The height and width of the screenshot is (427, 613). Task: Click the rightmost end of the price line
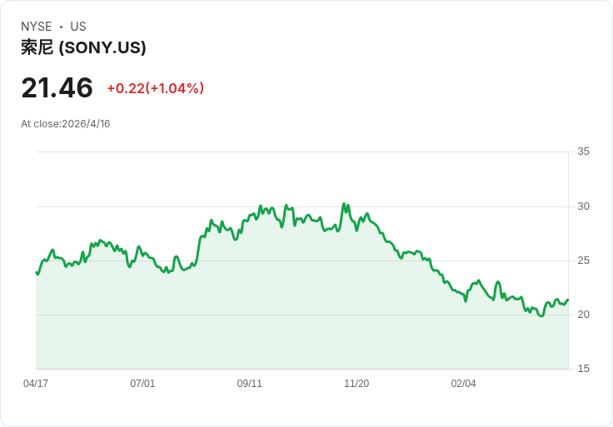(567, 300)
